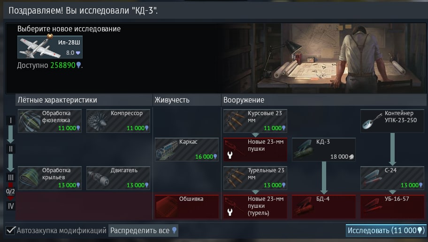Pick the С-24 rocket modification

coord(392,178)
